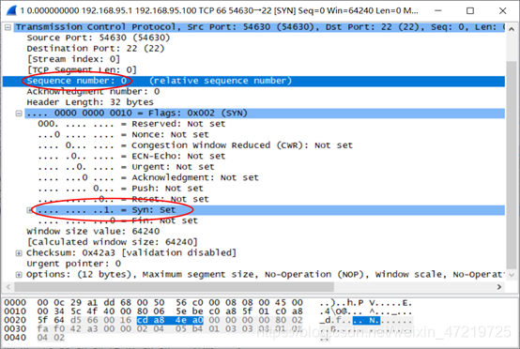Select the Source Port: 54630 row
The height and width of the screenshot is (349, 520).
point(99,38)
